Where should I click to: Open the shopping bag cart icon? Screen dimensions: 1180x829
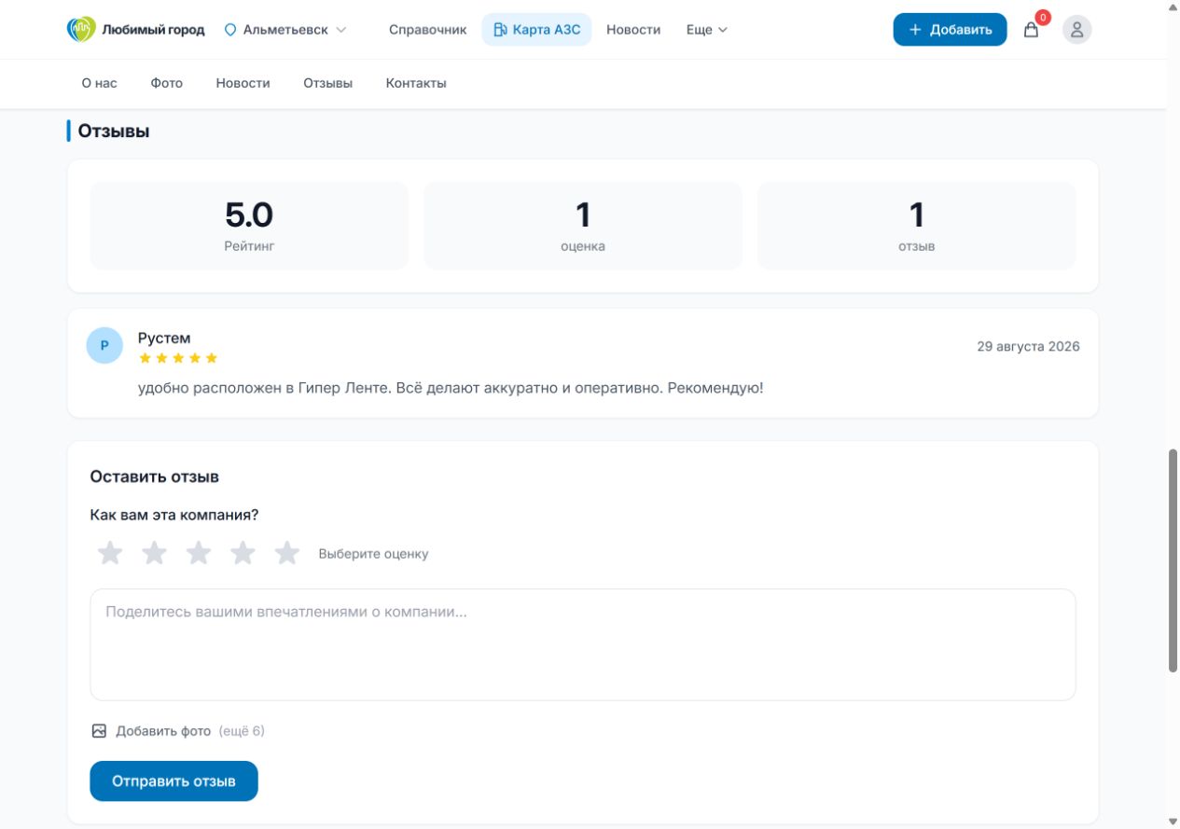[1031, 30]
